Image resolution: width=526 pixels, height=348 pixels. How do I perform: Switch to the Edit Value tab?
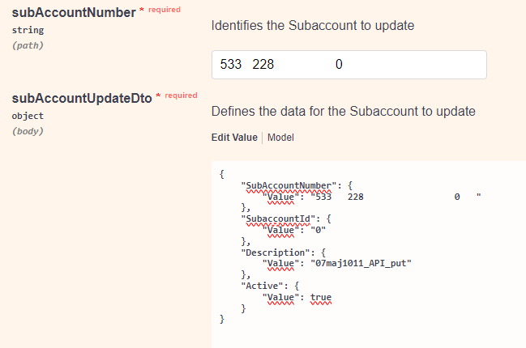coord(234,138)
